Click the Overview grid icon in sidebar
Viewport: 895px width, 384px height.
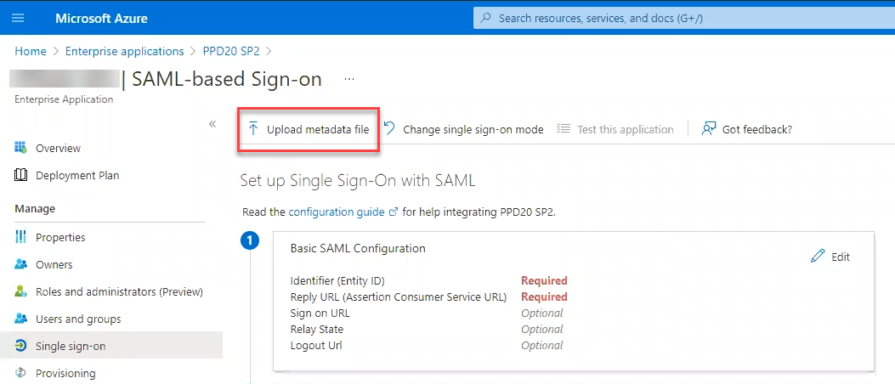pos(21,148)
